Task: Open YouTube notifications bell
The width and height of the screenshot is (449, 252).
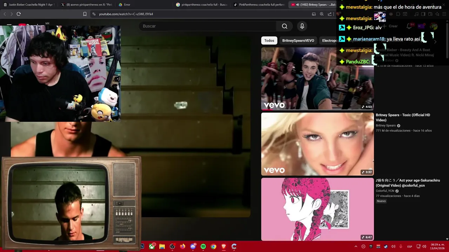Action: (x=409, y=26)
